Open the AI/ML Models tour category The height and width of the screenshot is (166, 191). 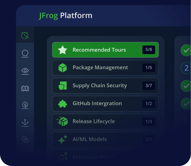point(105,140)
